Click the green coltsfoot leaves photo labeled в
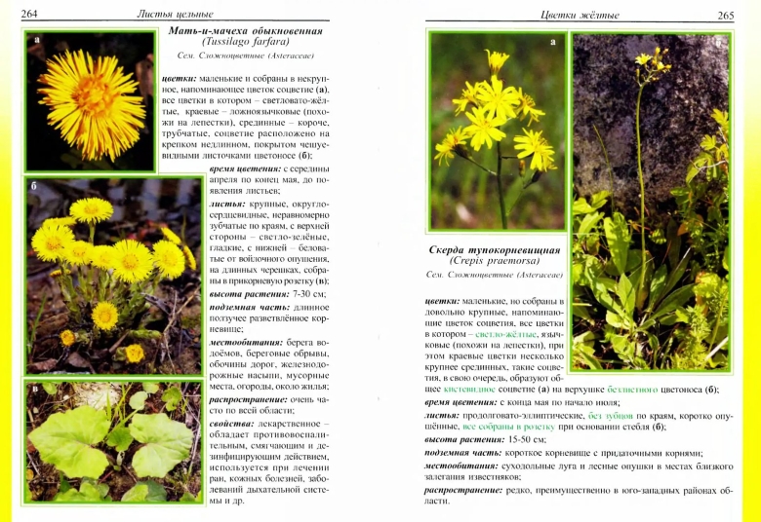Screen dimensions: 761x522 click(112, 442)
